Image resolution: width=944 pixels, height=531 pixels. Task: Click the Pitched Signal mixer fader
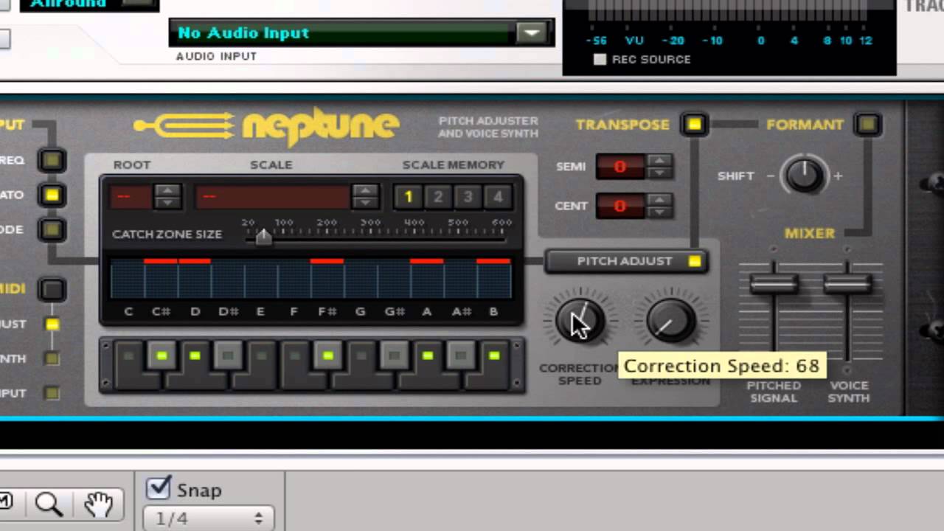click(774, 284)
